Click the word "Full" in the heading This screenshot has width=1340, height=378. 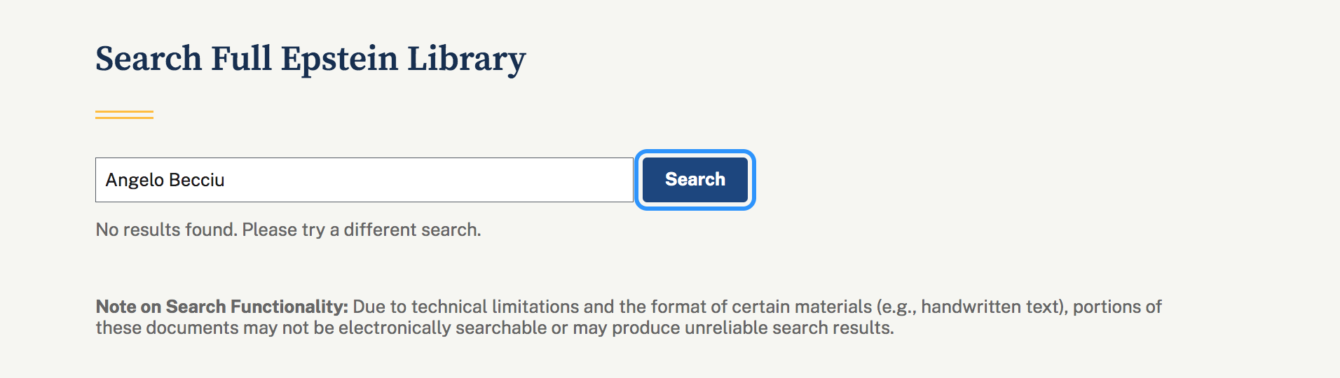[x=241, y=59]
